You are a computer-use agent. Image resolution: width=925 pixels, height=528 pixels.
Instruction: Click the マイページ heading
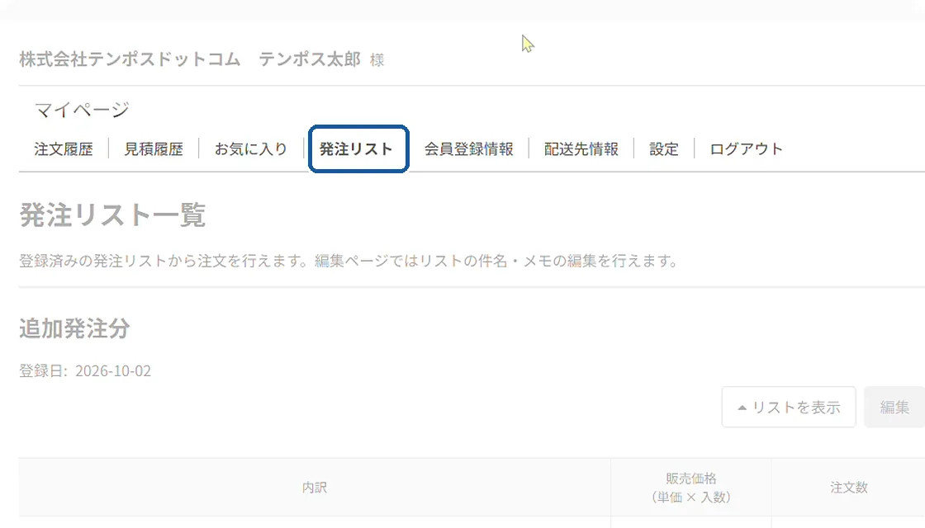click(82, 110)
